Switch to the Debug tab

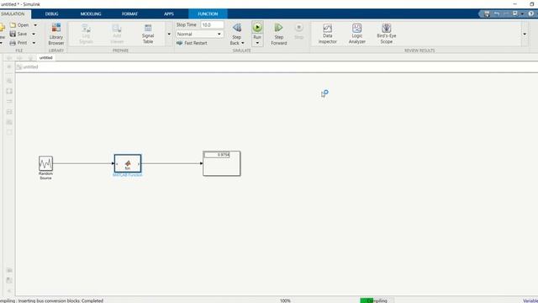(52, 13)
